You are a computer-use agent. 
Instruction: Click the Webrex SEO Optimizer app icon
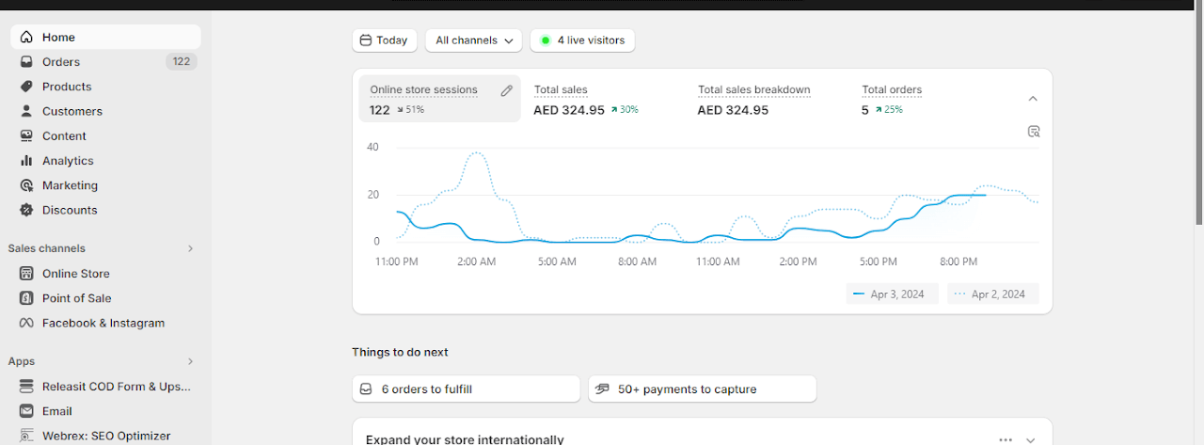(x=26, y=436)
